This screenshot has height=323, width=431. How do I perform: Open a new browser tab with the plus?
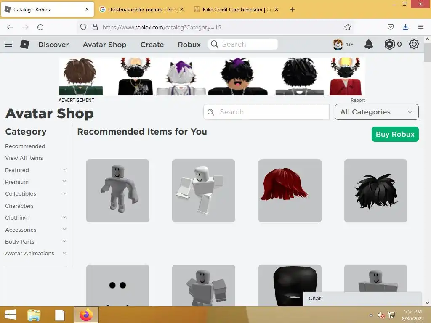292,10
